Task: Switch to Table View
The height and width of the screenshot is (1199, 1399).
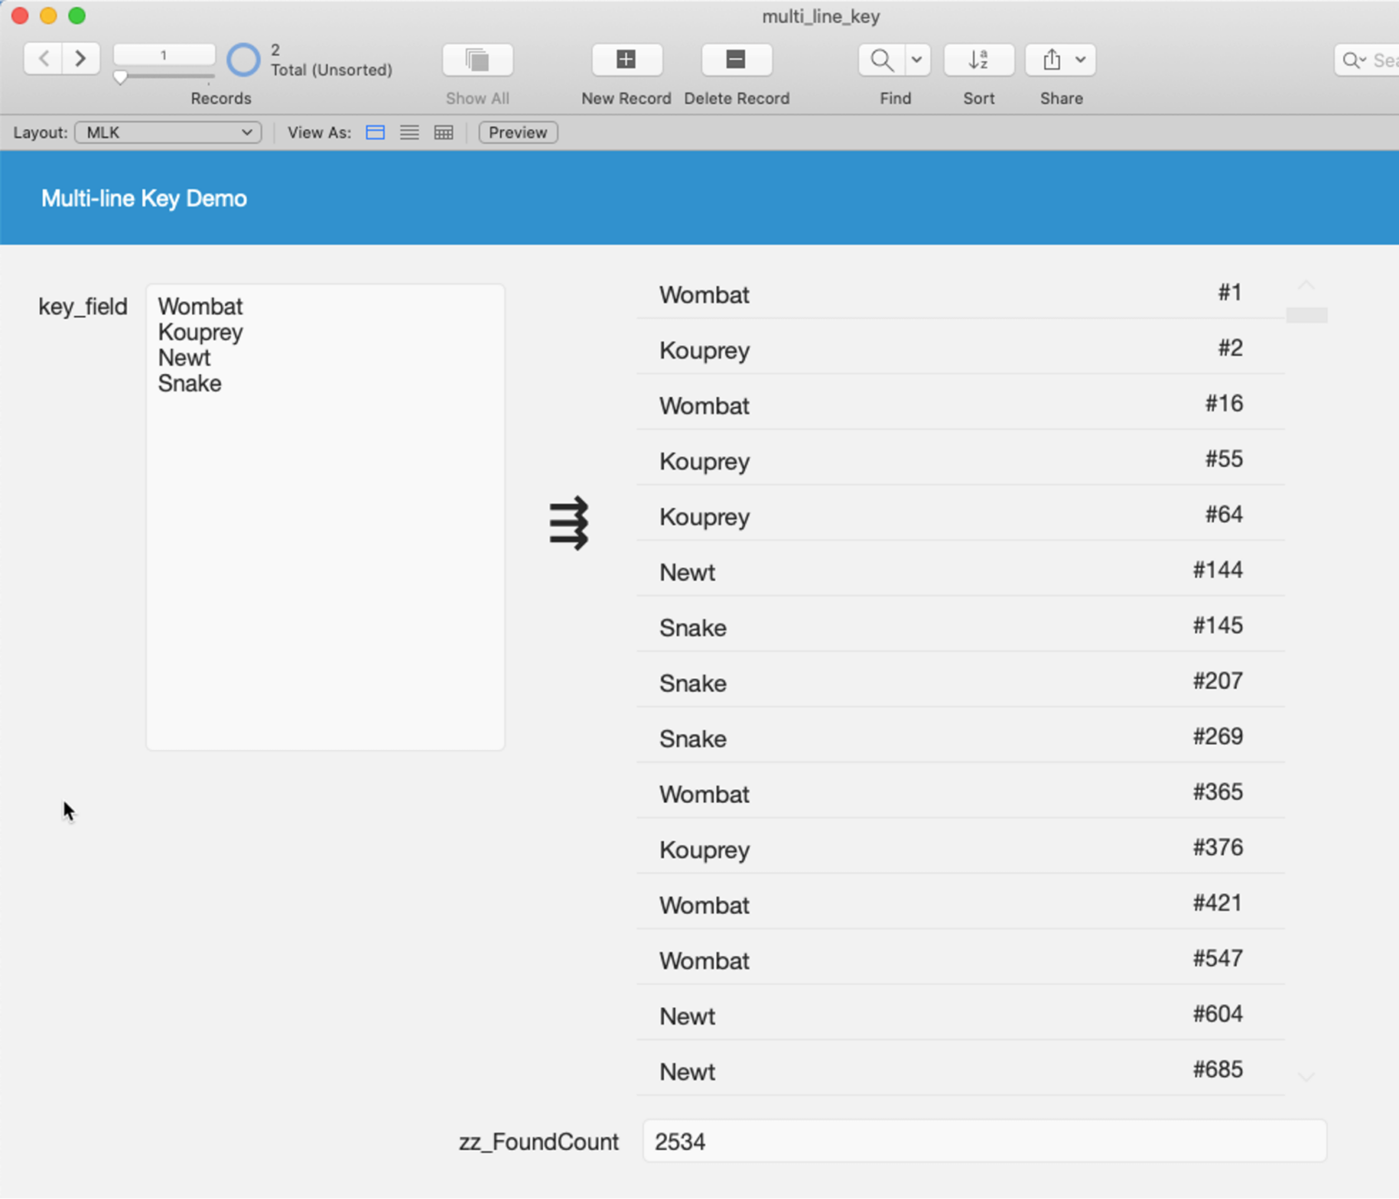Action: point(444,132)
